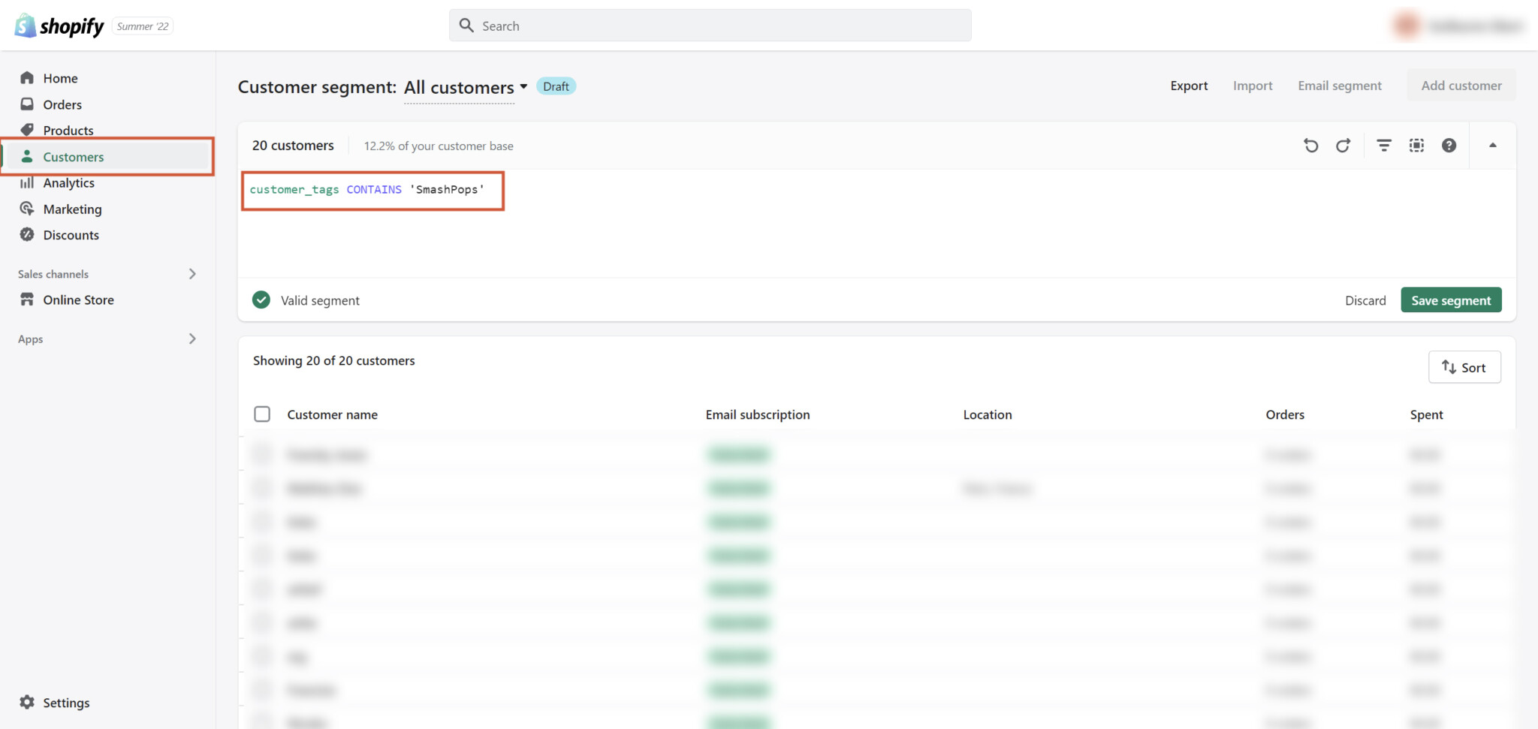Go to Orders in the sidebar
This screenshot has width=1538, height=729.
(62, 104)
